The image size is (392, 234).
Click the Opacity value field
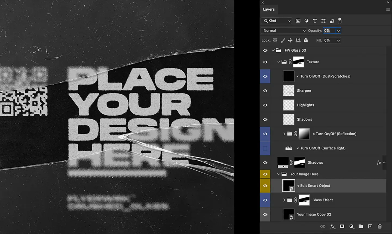(329, 31)
